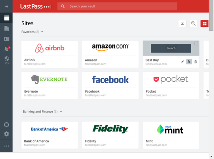Open the Mint site card
Viewport: 214px width, 159px height.
coord(171,135)
